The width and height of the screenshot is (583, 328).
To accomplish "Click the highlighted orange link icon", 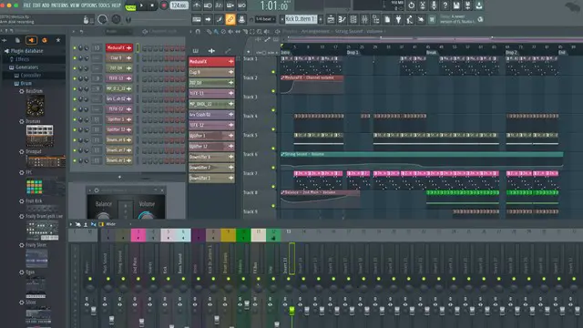I will click(x=230, y=19).
